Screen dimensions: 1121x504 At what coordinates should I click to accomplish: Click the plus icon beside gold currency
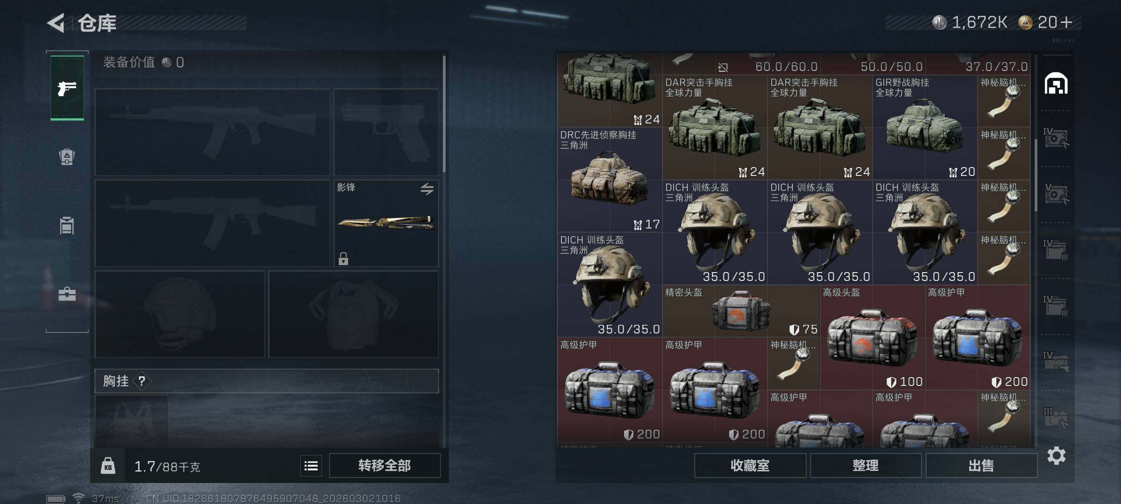click(x=1066, y=22)
